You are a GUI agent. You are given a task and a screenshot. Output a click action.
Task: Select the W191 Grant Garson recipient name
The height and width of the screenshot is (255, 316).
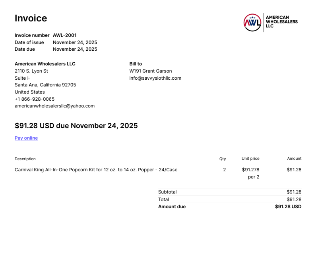(x=151, y=71)
